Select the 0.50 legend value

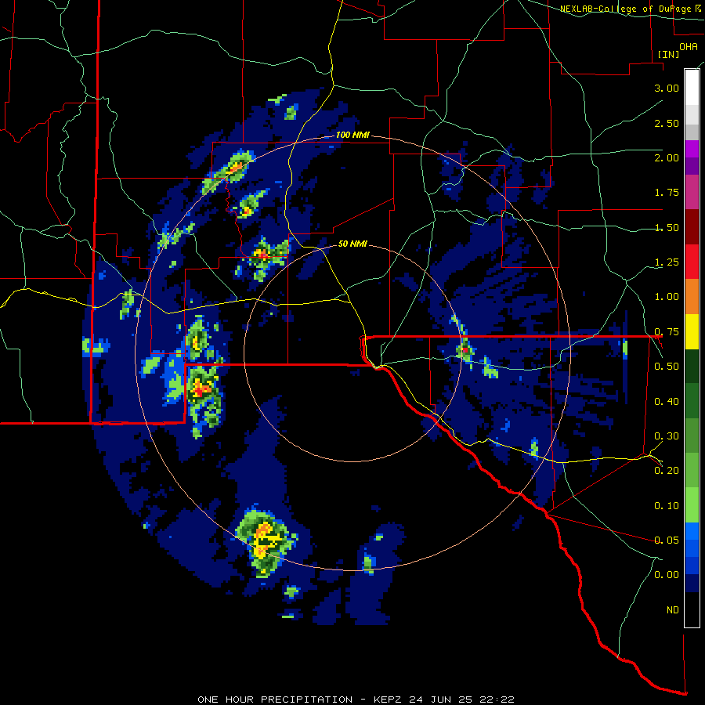(x=667, y=367)
